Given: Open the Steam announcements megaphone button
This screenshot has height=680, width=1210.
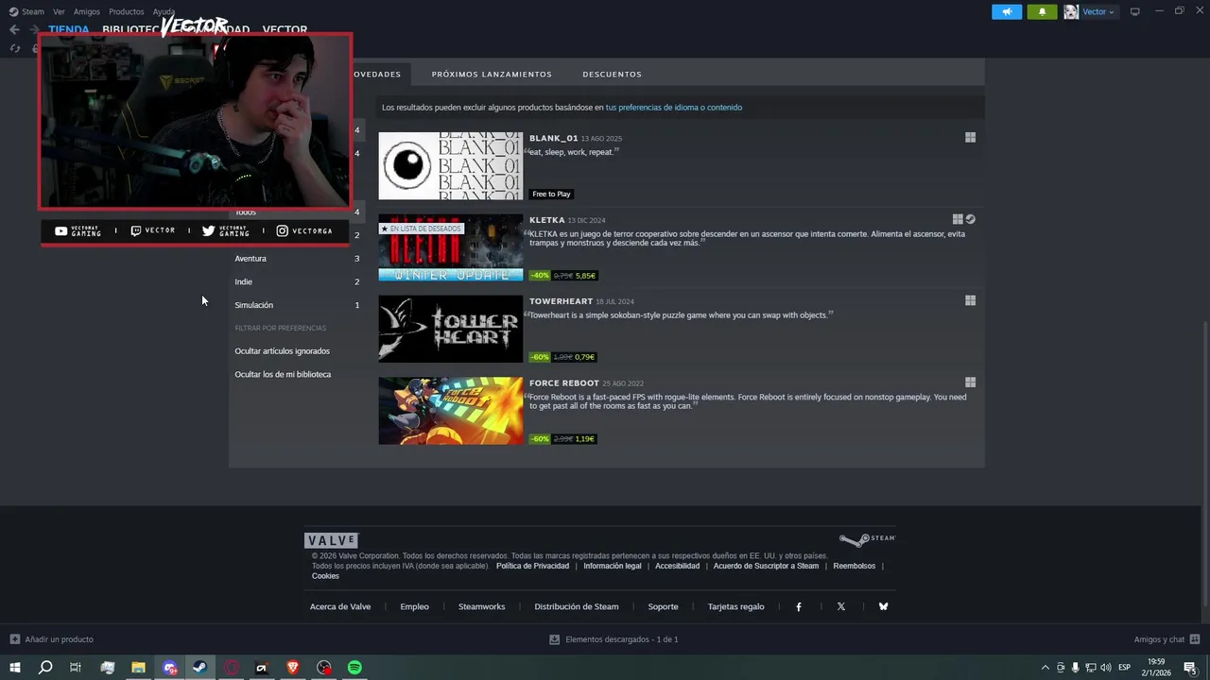Looking at the screenshot, I should tap(1007, 11).
